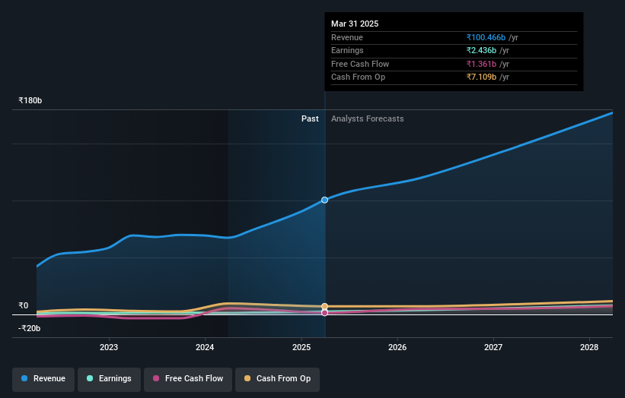The width and height of the screenshot is (625, 398).
Task: Click the Analysts Forecasts label
Action: click(367, 119)
